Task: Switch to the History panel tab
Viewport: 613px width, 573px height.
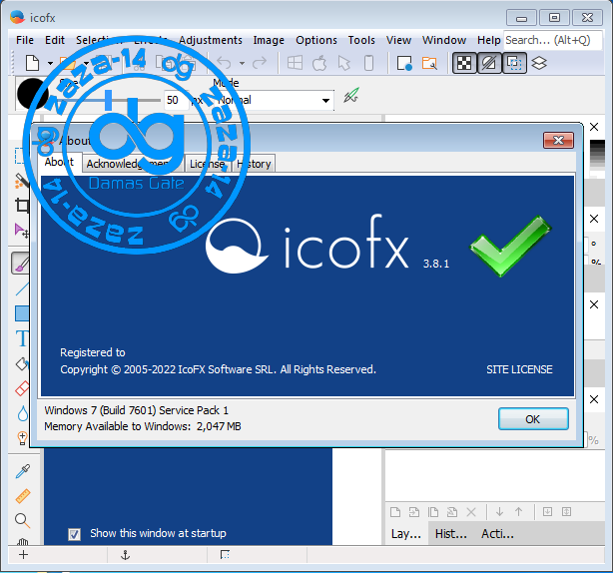Action: point(450,534)
